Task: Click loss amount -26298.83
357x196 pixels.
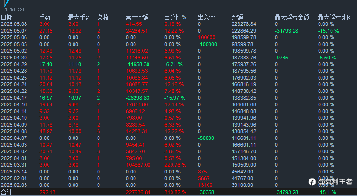Action: point(138,98)
